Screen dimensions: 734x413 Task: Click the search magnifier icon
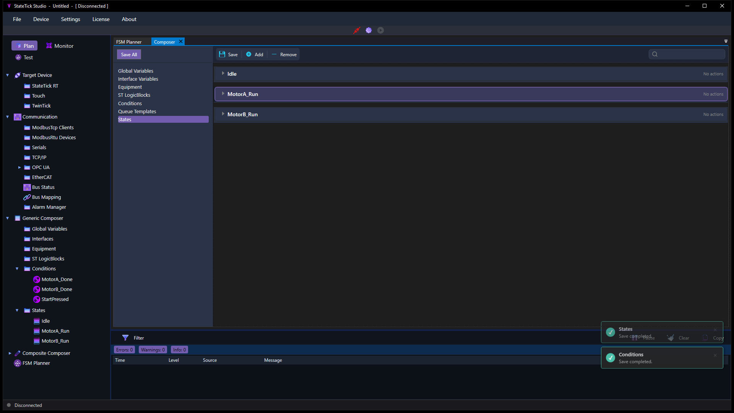pos(655,54)
